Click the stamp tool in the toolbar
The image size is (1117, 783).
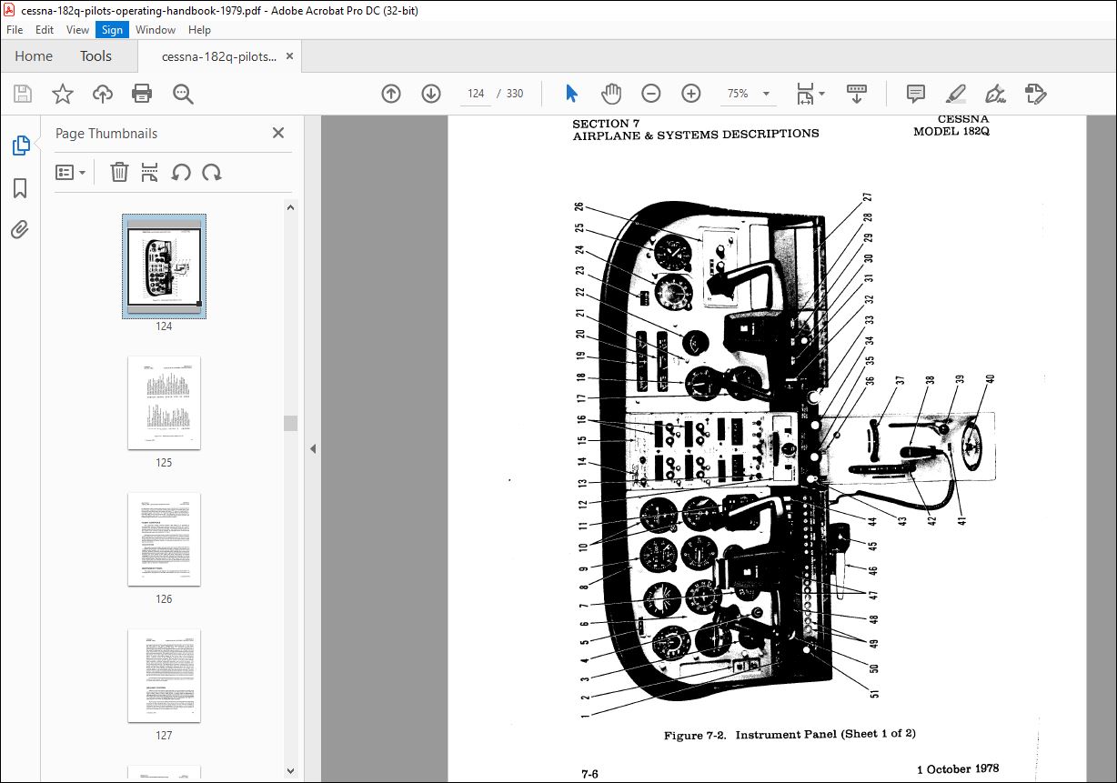click(x=1036, y=94)
